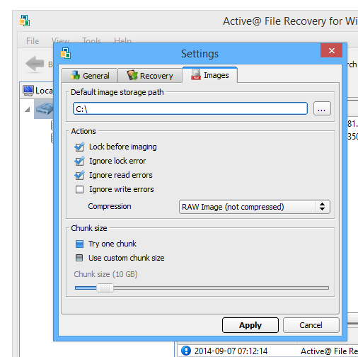The width and height of the screenshot is (358, 357).
Task: Click the chunk size slider handle
Action: click(105, 288)
